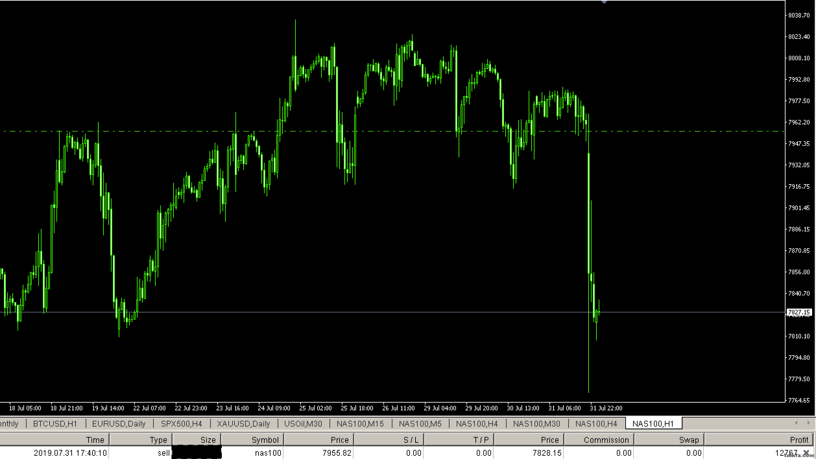Click the open price 7955.82 cell
Screen dimensions: 816x459
click(x=337, y=453)
